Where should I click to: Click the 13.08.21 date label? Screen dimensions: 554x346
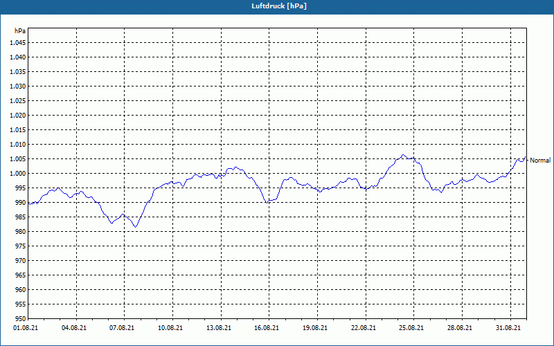click(219, 328)
